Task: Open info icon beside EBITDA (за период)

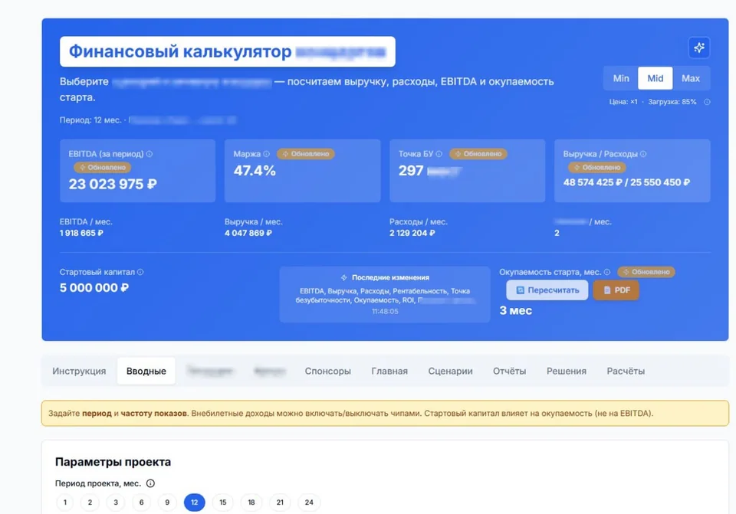Action: (149, 154)
